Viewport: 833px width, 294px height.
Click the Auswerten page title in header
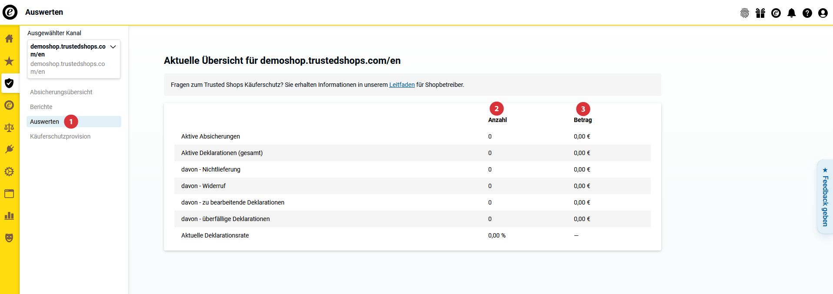pyautogui.click(x=44, y=12)
